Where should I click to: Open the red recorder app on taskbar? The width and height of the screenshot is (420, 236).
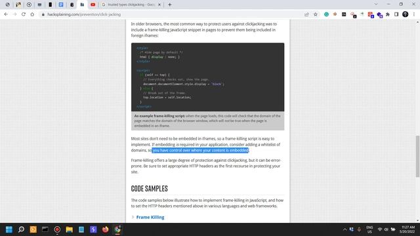tap(57, 229)
